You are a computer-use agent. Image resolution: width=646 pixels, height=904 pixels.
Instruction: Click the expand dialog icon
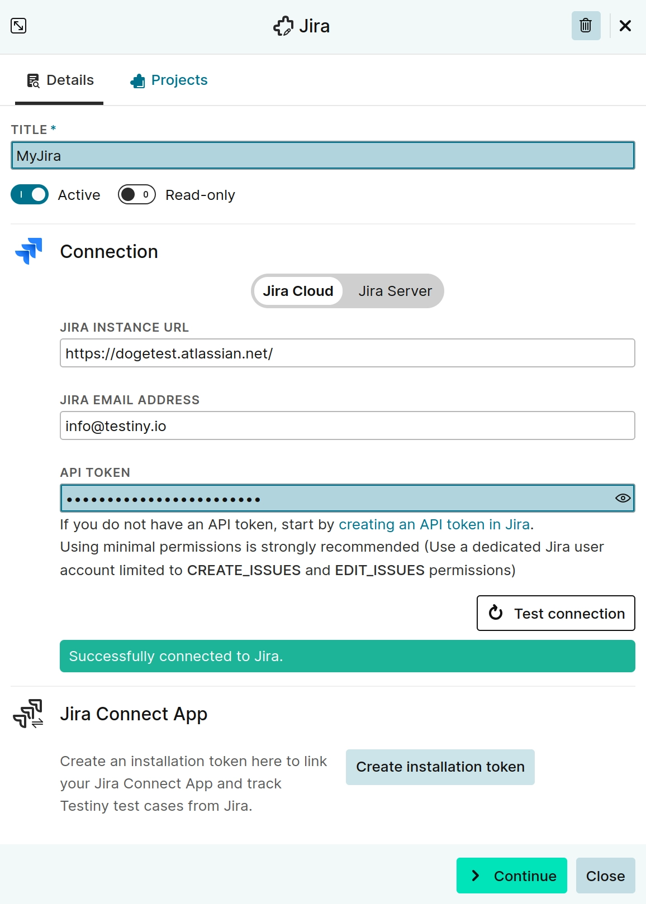[x=18, y=26]
